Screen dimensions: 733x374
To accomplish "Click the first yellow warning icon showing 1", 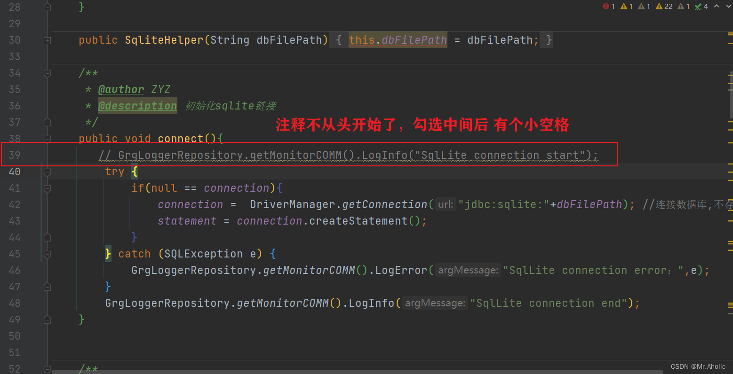I will pyautogui.click(x=627, y=6).
